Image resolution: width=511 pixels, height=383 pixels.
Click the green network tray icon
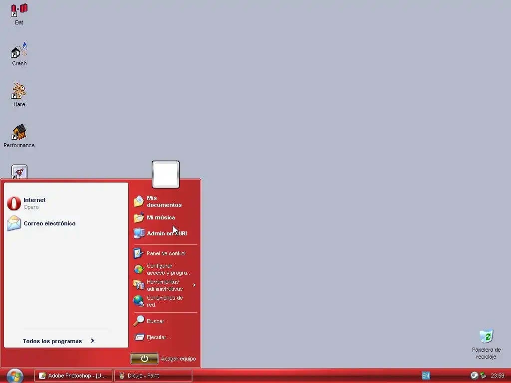click(483, 376)
